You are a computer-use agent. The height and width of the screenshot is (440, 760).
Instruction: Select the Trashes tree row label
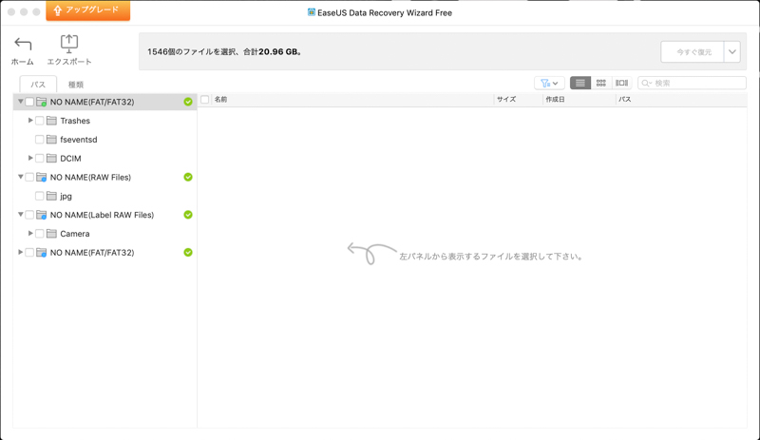tap(75, 121)
